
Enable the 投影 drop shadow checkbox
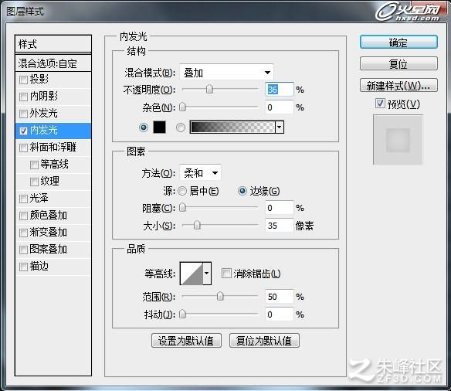(x=23, y=80)
